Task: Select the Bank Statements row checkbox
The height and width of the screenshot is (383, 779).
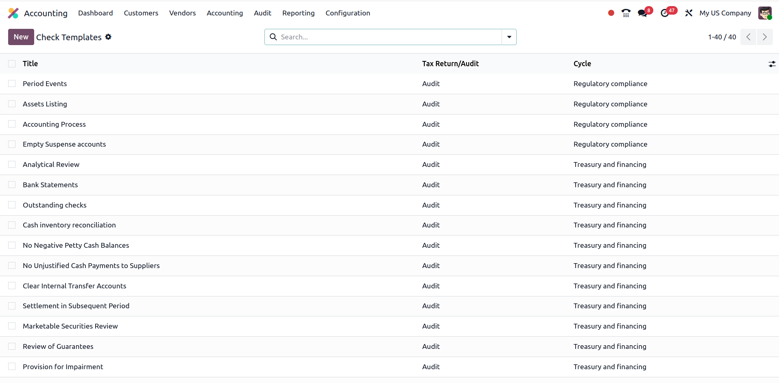Action: pos(12,185)
